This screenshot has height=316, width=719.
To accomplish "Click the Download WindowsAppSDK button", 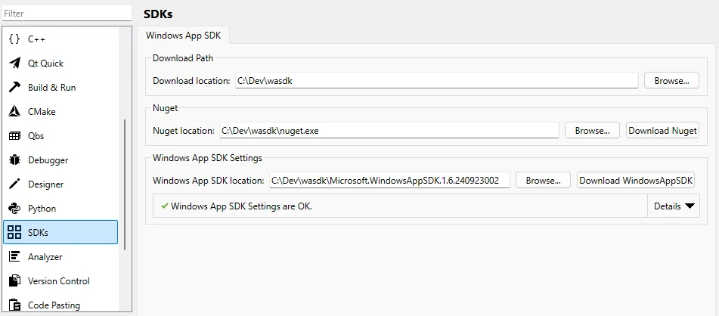I will [x=636, y=181].
